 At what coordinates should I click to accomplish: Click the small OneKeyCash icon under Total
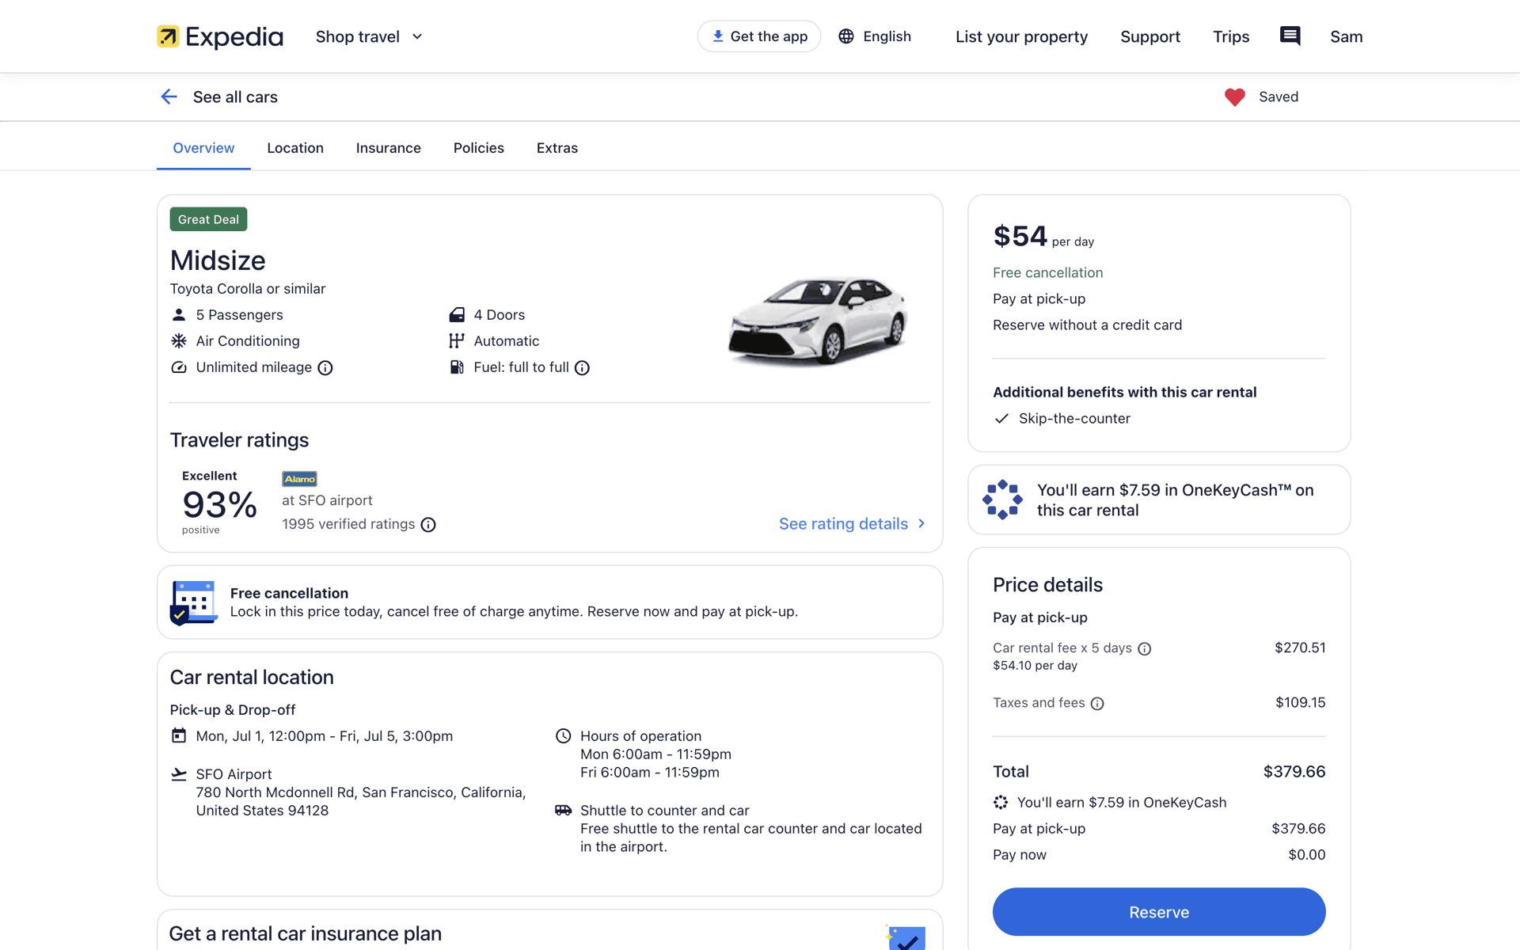pos(1001,802)
